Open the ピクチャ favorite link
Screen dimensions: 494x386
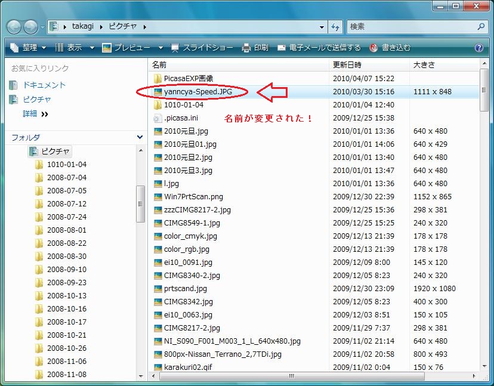point(36,100)
